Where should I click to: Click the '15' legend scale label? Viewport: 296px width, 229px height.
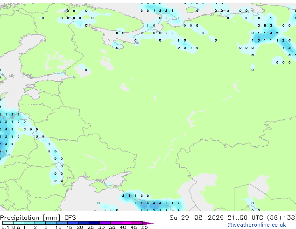69,227
